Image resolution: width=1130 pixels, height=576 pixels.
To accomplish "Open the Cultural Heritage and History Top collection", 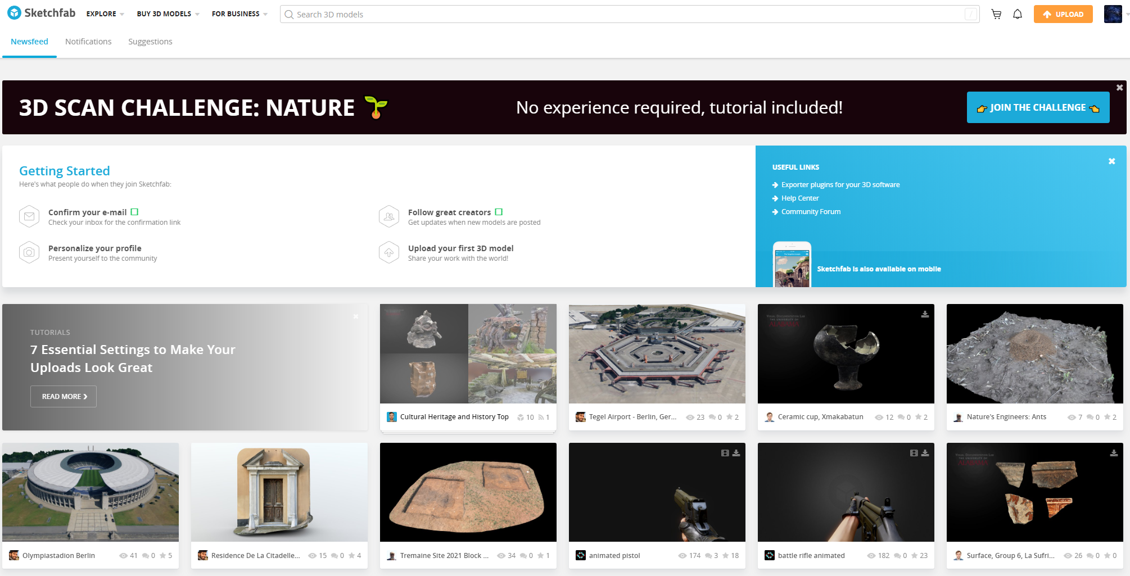I will (468, 354).
